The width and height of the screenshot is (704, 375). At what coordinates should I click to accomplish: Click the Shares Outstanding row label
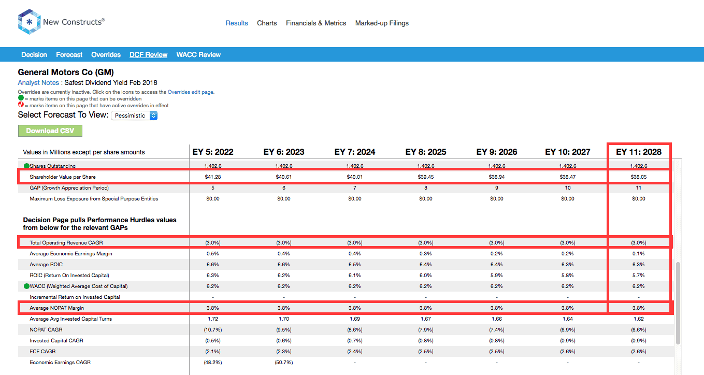point(53,166)
